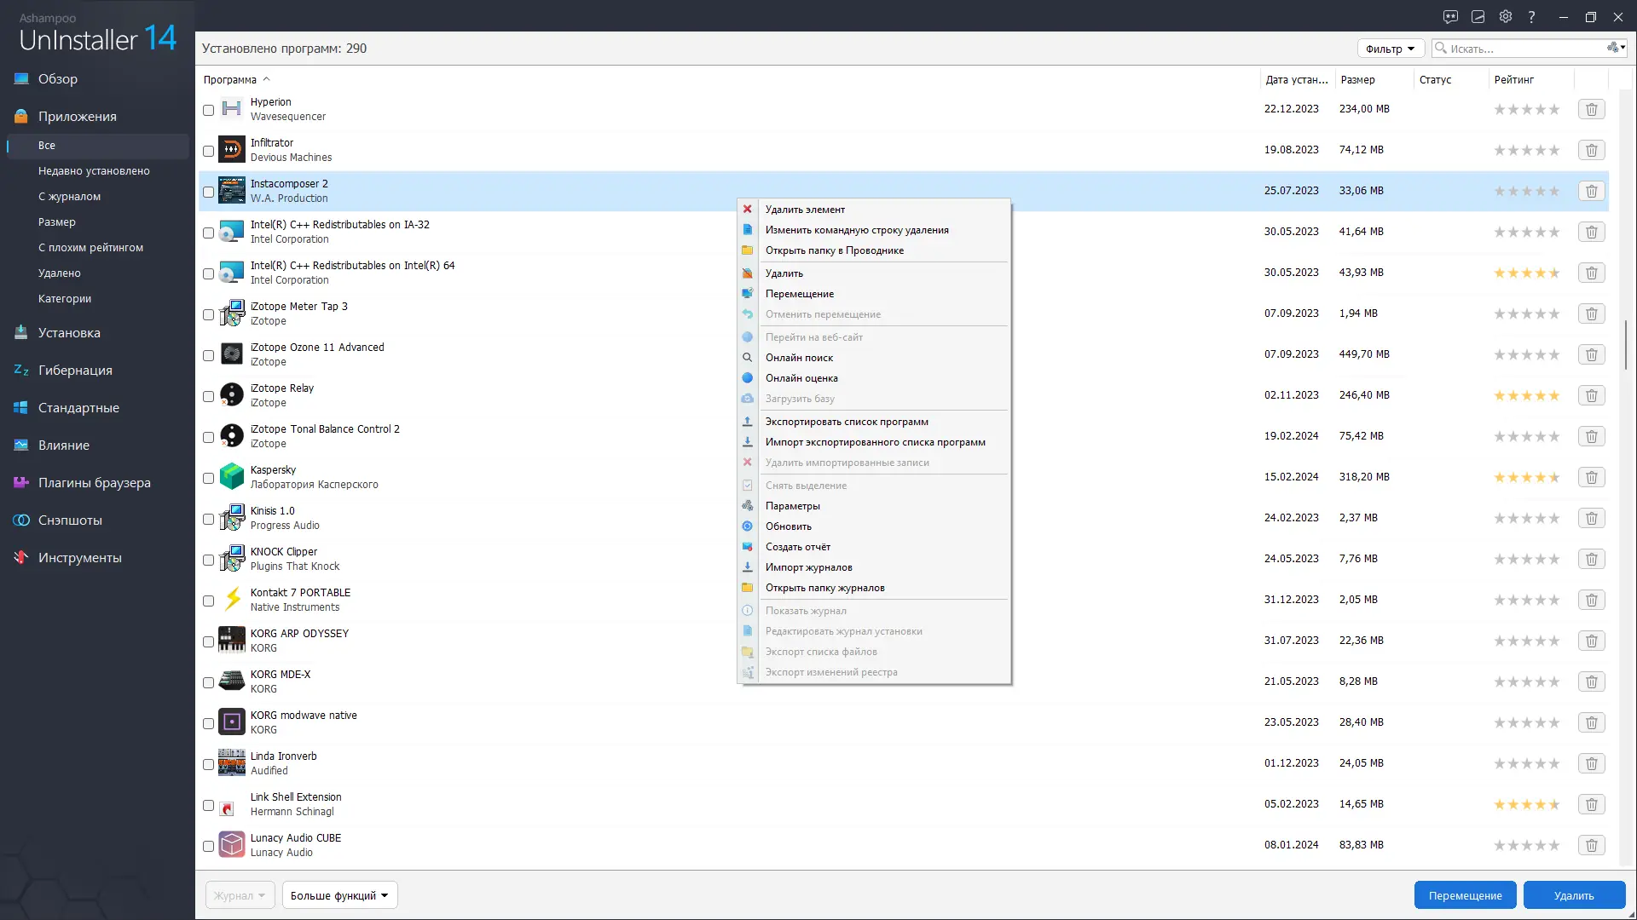Image resolution: width=1637 pixels, height=920 pixels.
Task: Set five-star rating for Hyperion
Action: click(x=1554, y=109)
